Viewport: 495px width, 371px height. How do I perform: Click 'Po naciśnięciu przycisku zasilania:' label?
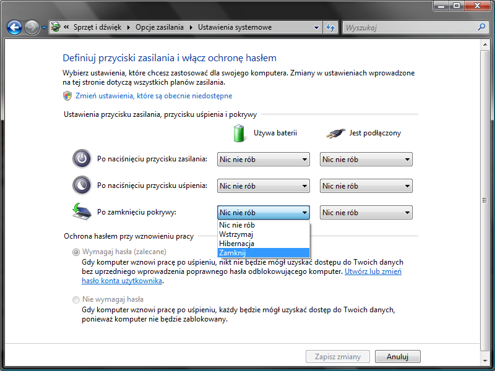point(152,159)
